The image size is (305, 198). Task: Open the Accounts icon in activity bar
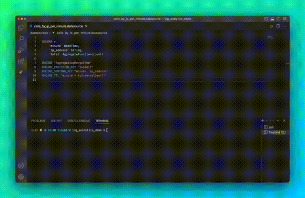click(x=21, y=166)
